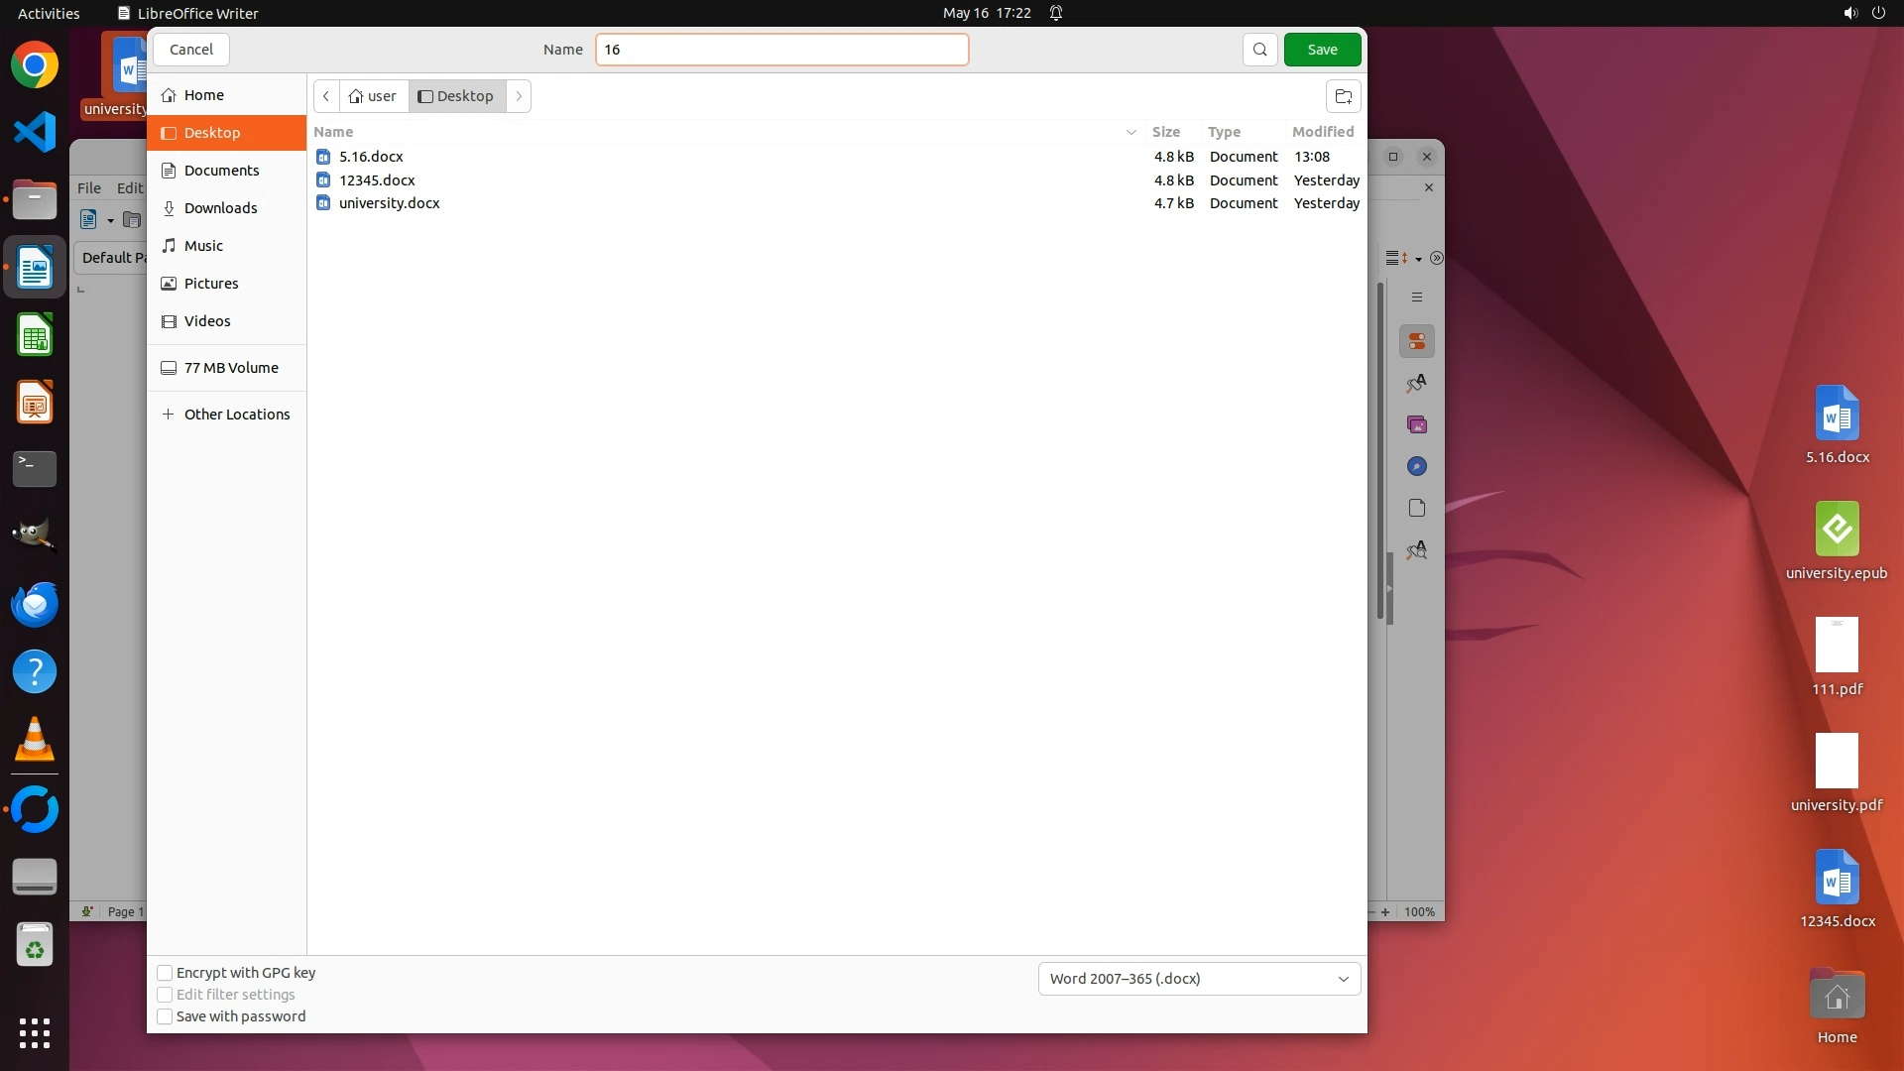Expand the Word 2007–365 file type dropdown
The height and width of the screenshot is (1071, 1904).
pyautogui.click(x=1199, y=979)
